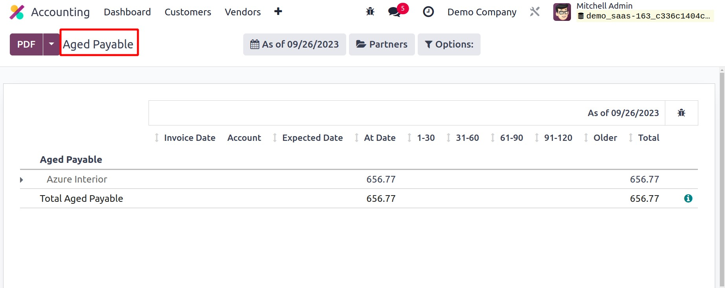Click Mitchell Admin user avatar
725x288 pixels.
562,12
